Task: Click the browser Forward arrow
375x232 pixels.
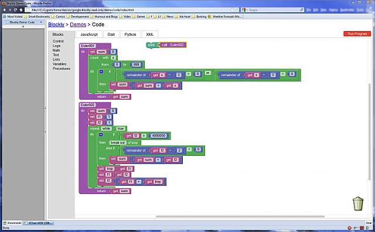Action: [x=10, y=10]
